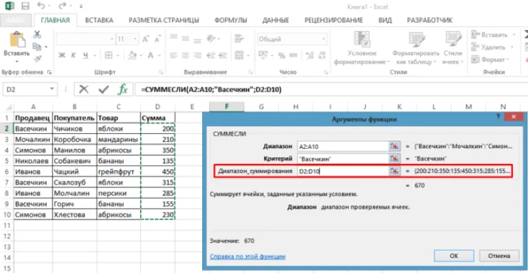Open the ВИД ribbon tab
Screen dimensions: 528x273
click(385, 20)
